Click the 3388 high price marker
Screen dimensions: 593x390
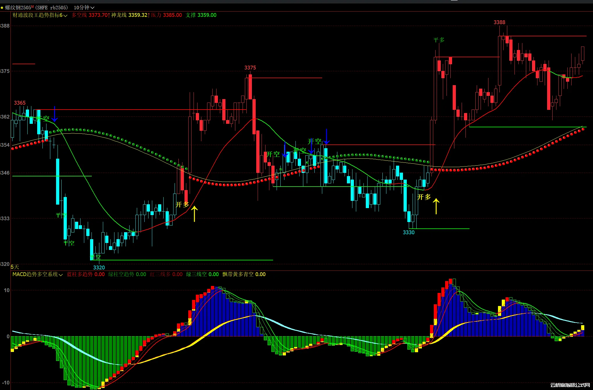click(x=499, y=22)
